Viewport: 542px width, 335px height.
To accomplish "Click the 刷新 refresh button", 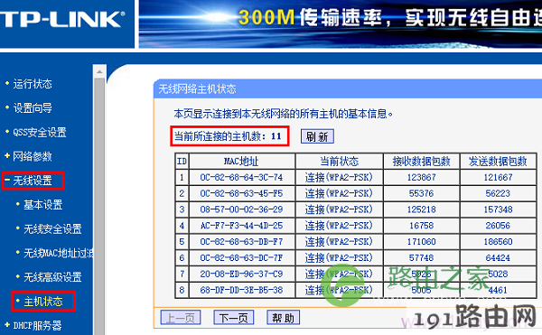I will (x=317, y=136).
